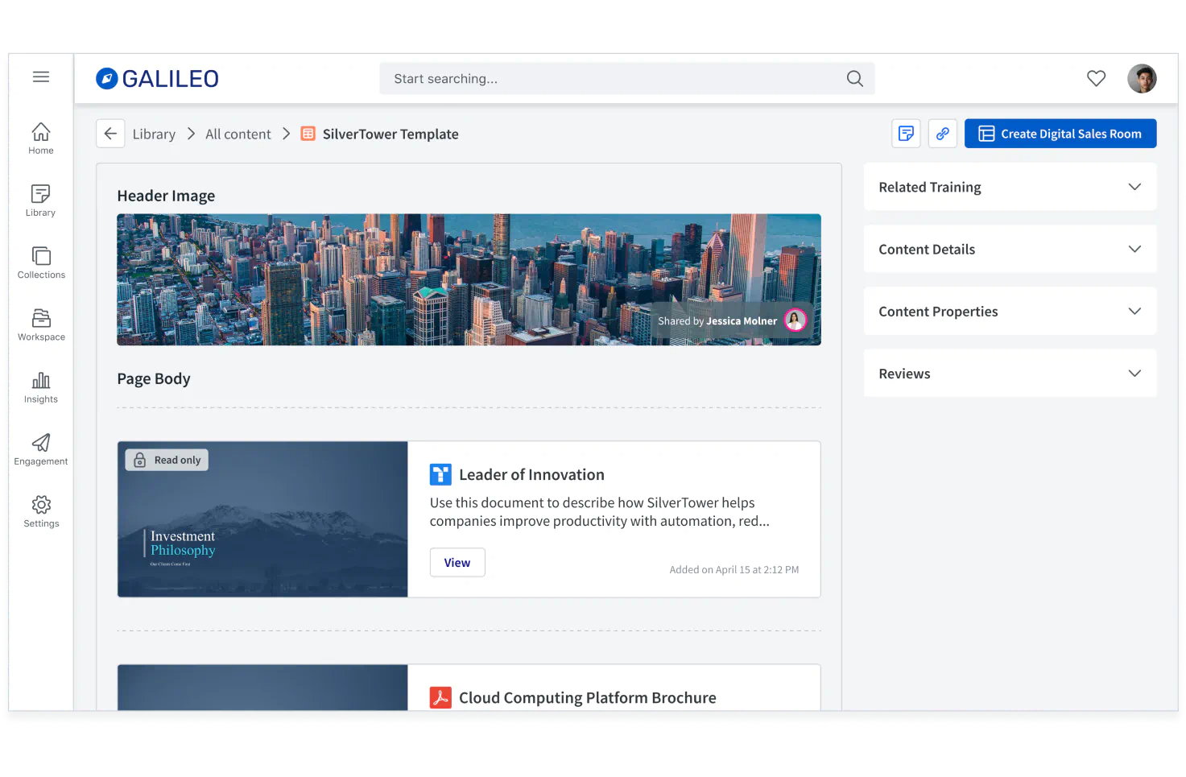Open the Leader of Innovation title

coord(531,474)
